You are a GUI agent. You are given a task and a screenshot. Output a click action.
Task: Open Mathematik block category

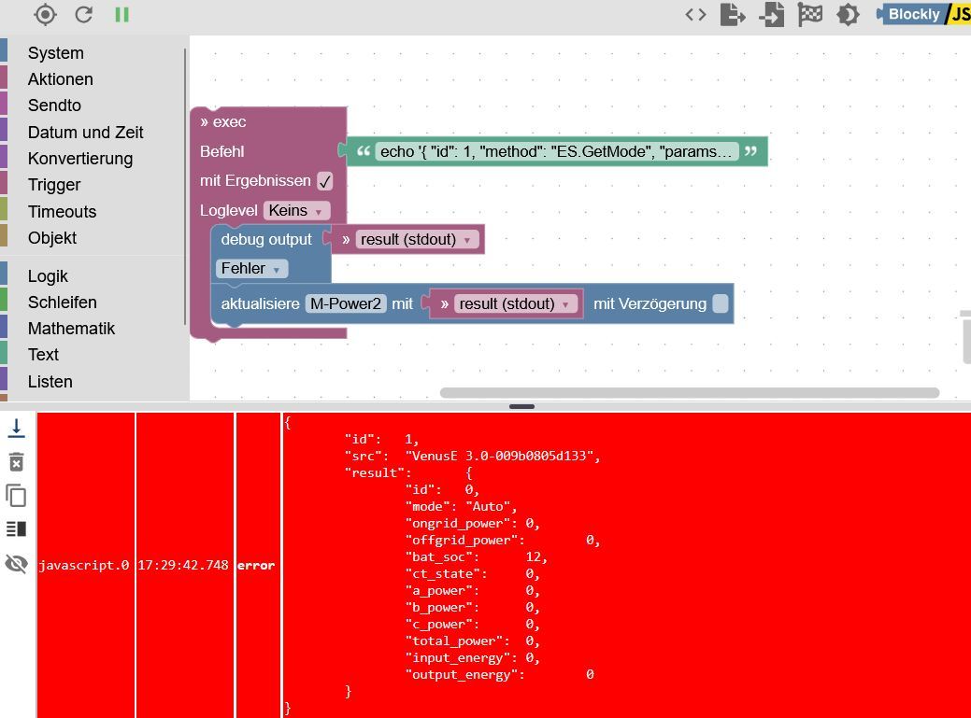71,329
